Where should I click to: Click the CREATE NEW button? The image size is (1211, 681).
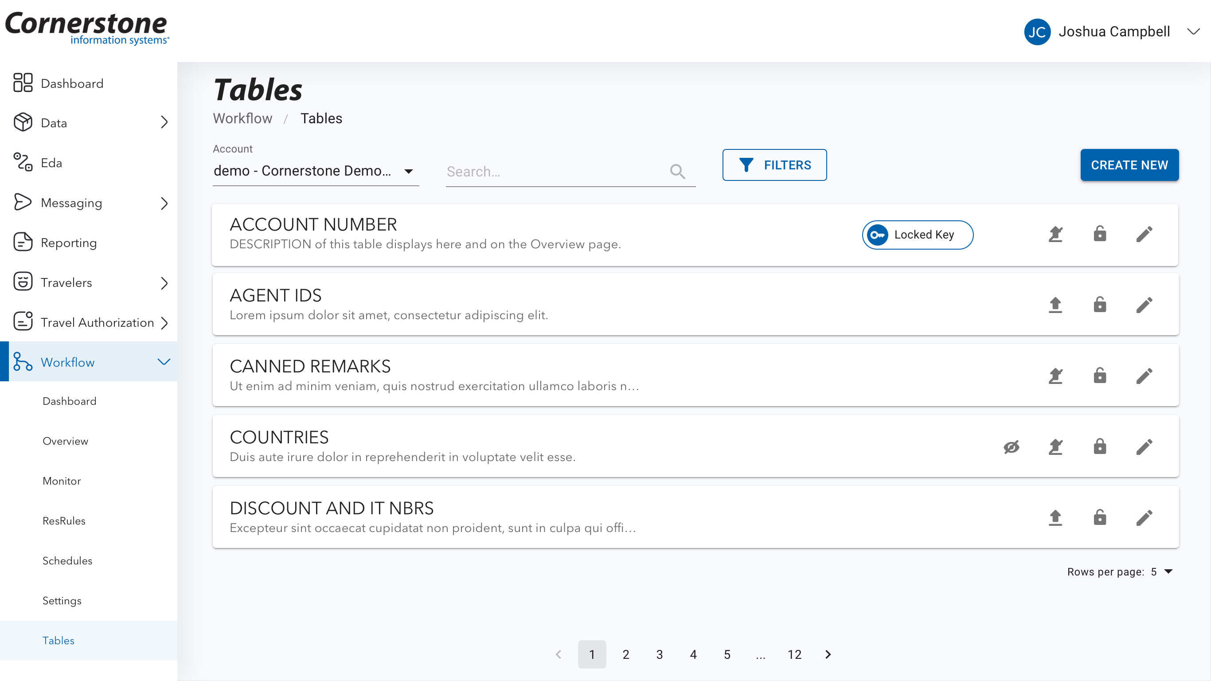pos(1129,165)
